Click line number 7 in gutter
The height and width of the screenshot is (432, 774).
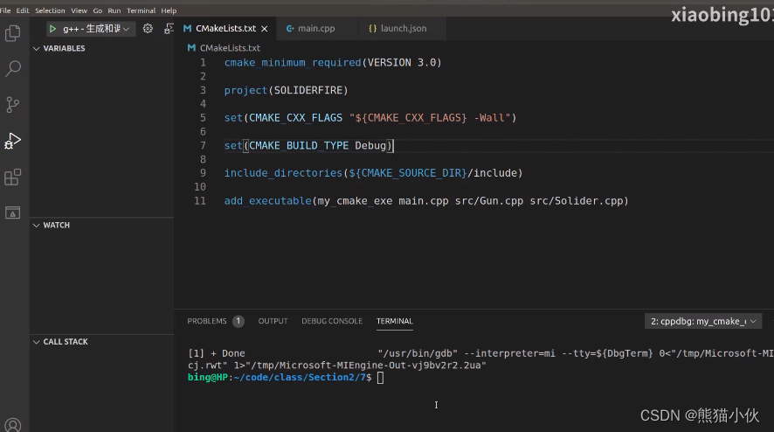pyautogui.click(x=203, y=146)
